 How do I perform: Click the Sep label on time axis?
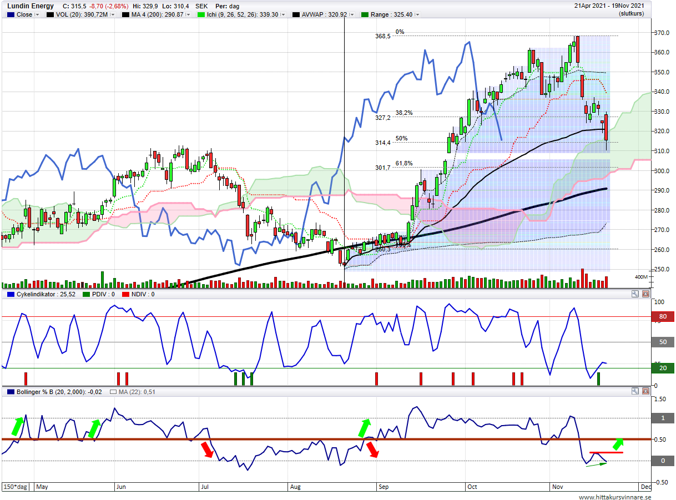[x=384, y=487]
